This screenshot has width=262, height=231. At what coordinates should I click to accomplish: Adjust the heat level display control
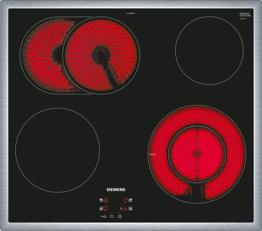pos(105,200)
